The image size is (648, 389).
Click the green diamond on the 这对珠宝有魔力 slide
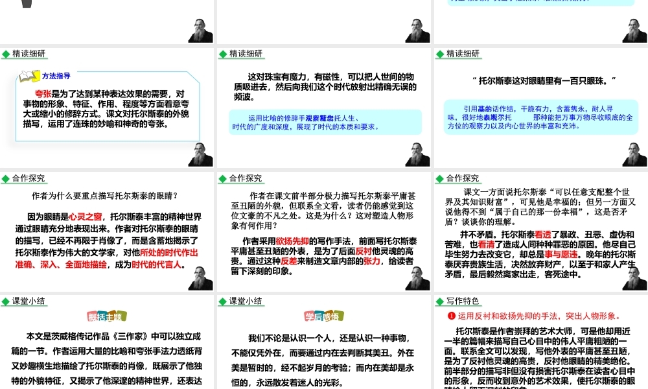coord(223,54)
